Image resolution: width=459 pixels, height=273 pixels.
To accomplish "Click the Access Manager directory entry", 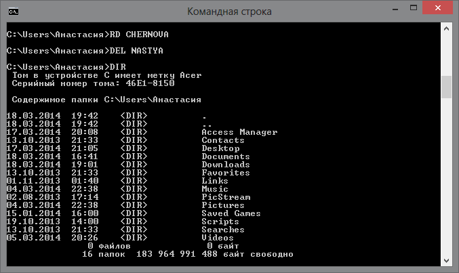I will 239,132.
